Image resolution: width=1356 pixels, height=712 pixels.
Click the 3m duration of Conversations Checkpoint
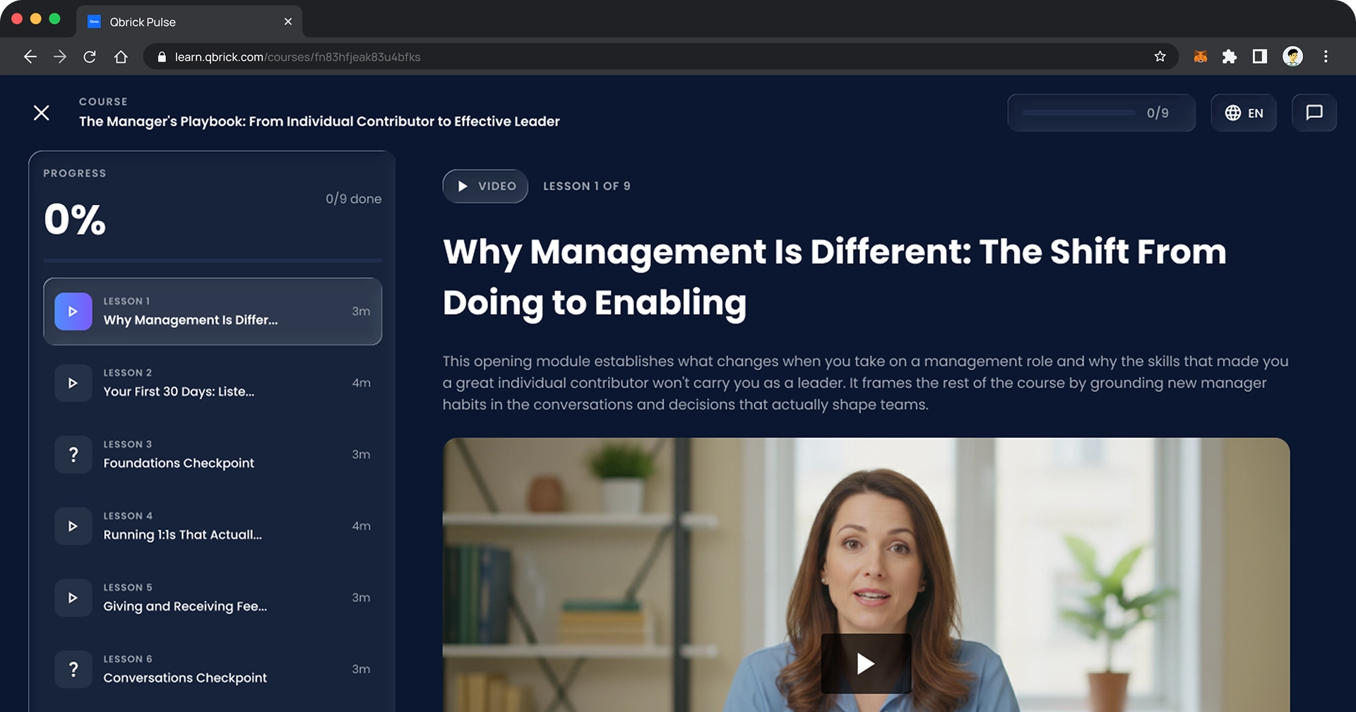coord(361,669)
